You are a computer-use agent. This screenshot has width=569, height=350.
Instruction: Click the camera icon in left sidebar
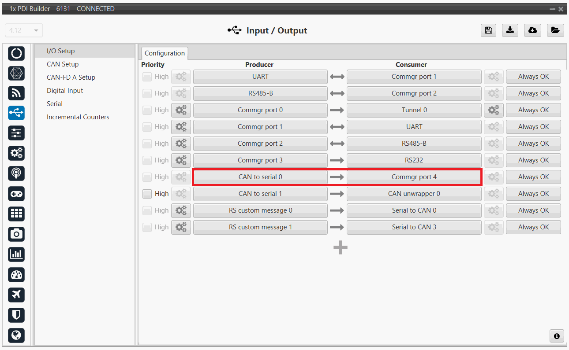[16, 234]
